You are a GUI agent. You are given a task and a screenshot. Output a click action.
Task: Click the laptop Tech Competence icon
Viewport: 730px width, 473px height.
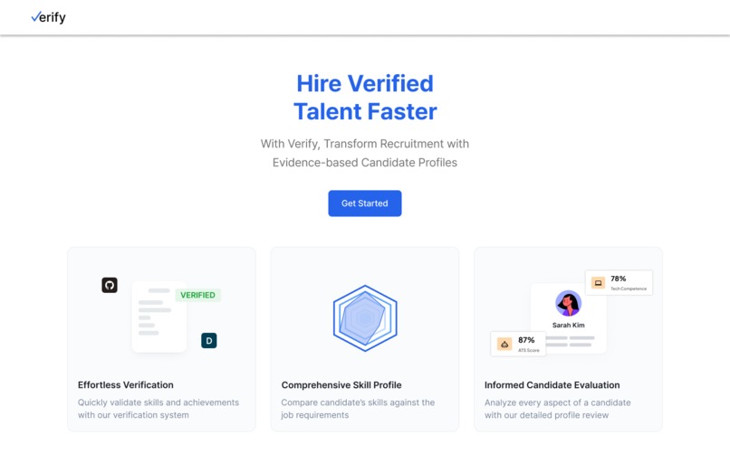pos(598,283)
